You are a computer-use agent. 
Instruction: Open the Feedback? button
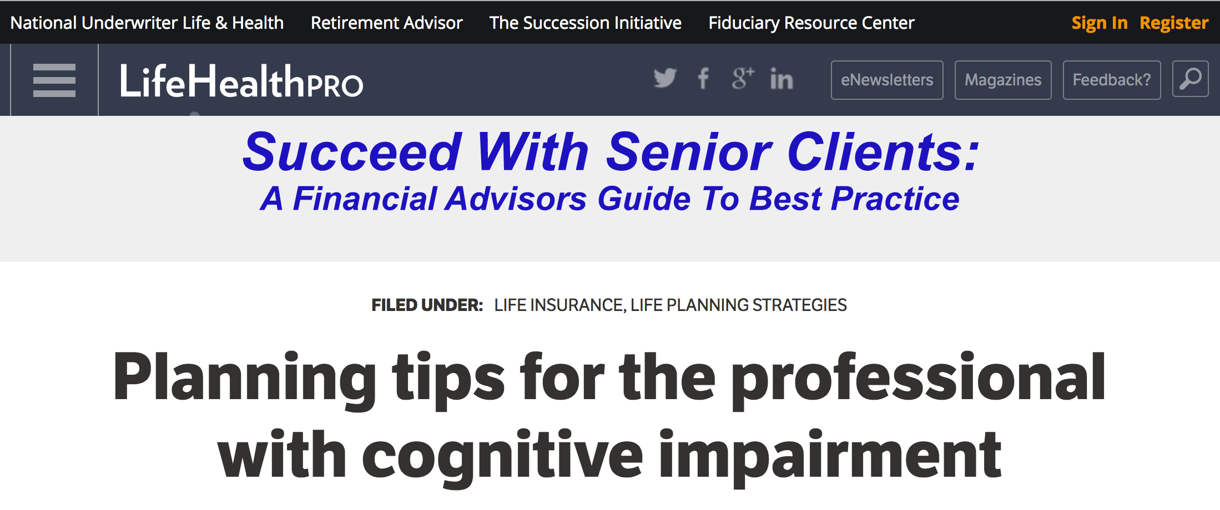click(1112, 80)
